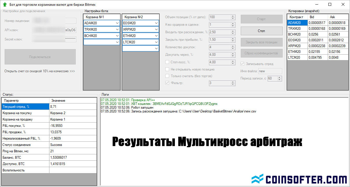Open the 10% commission discount account link
Viewport: 350px width, 187px height.
pyautogui.click(x=40, y=71)
